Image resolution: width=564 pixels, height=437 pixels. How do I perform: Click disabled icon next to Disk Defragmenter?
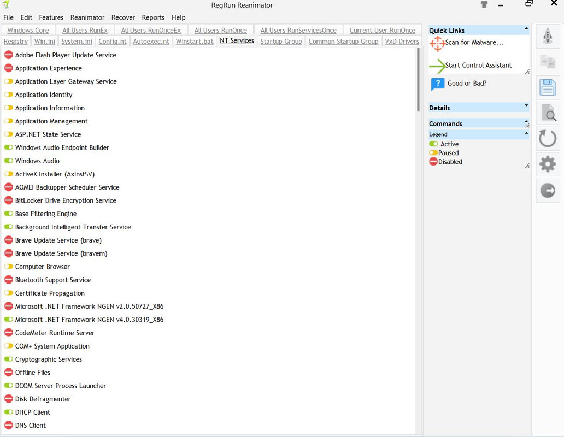(9, 399)
